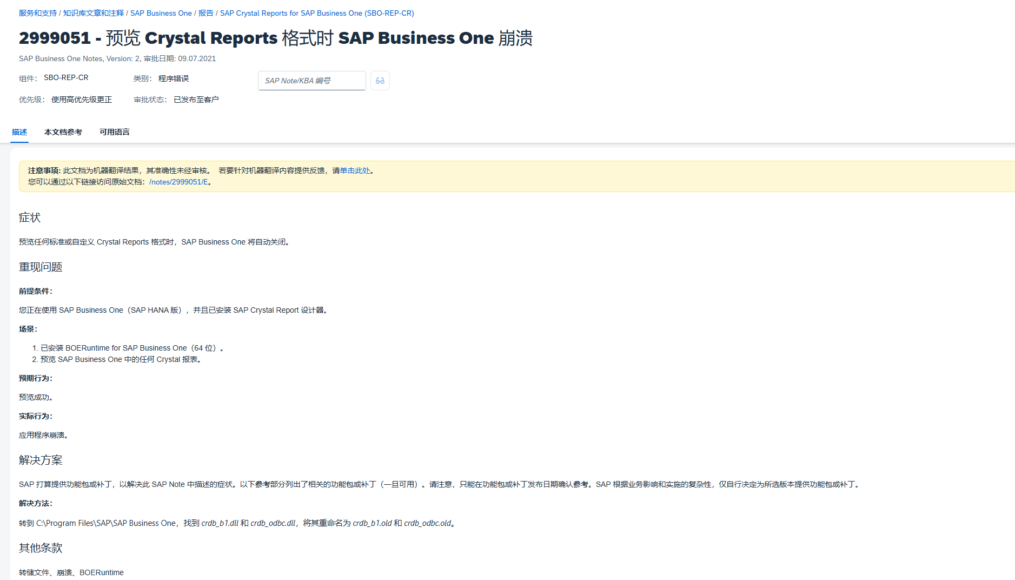This screenshot has width=1015, height=580.
Task: Click the path line starting 转到 C:\Program Files
Action: click(238, 523)
